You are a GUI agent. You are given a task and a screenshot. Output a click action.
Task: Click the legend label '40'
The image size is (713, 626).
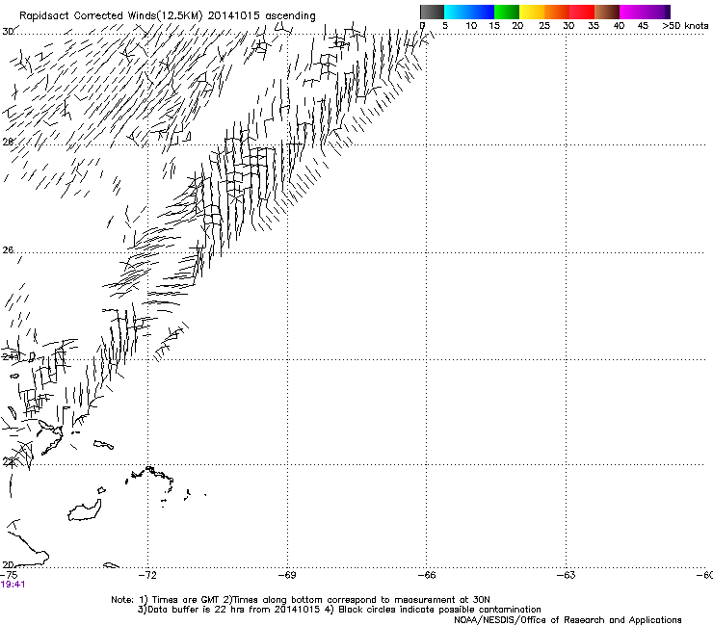(x=619, y=25)
